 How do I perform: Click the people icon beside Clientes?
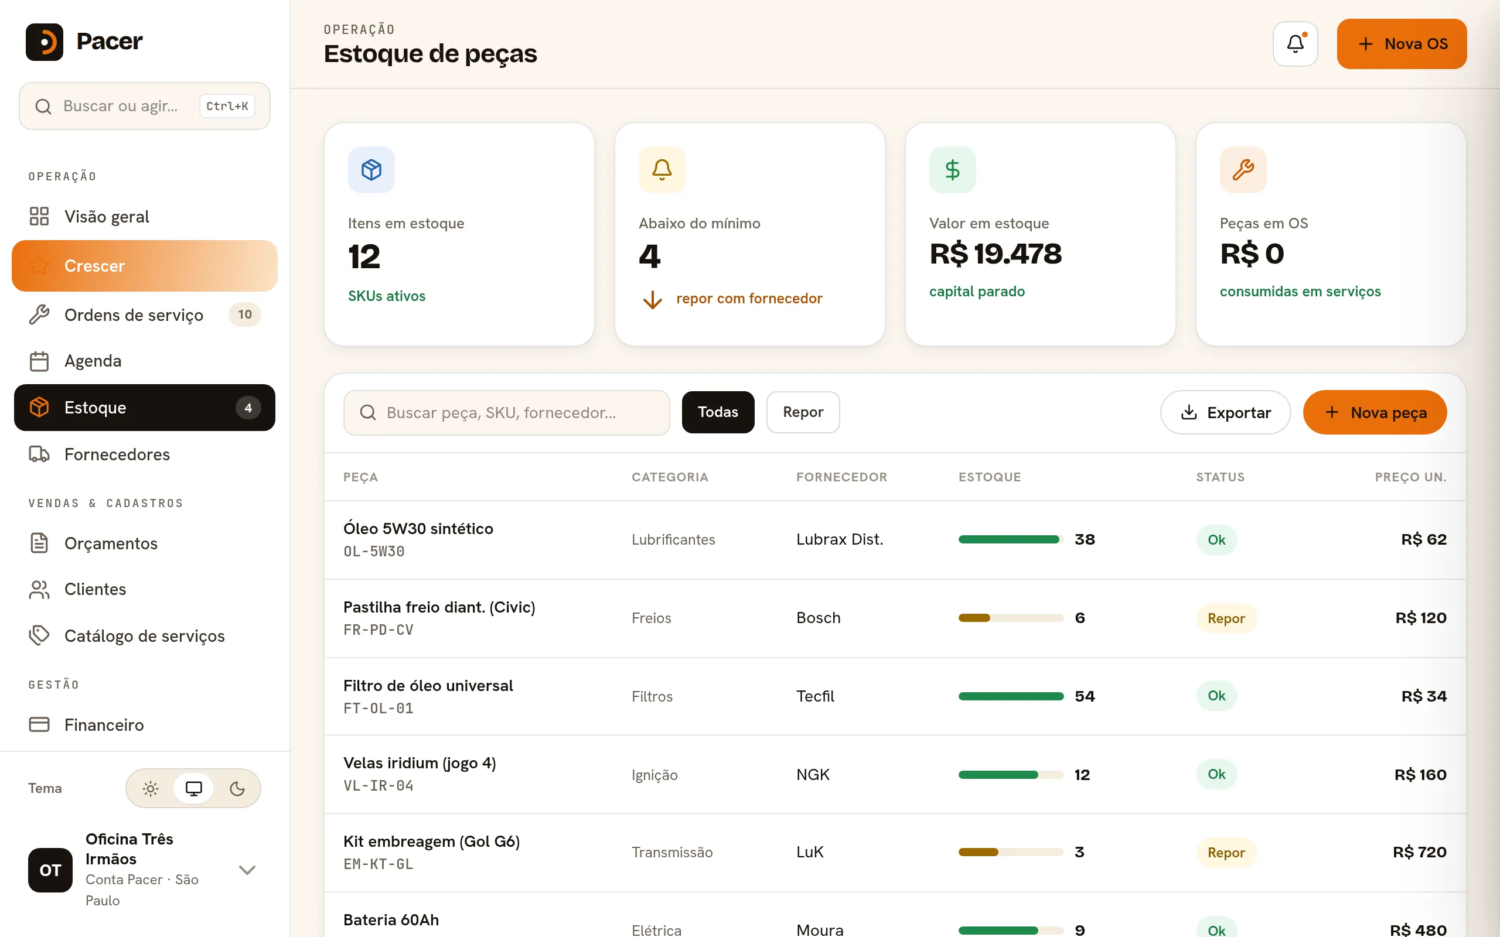coord(39,589)
